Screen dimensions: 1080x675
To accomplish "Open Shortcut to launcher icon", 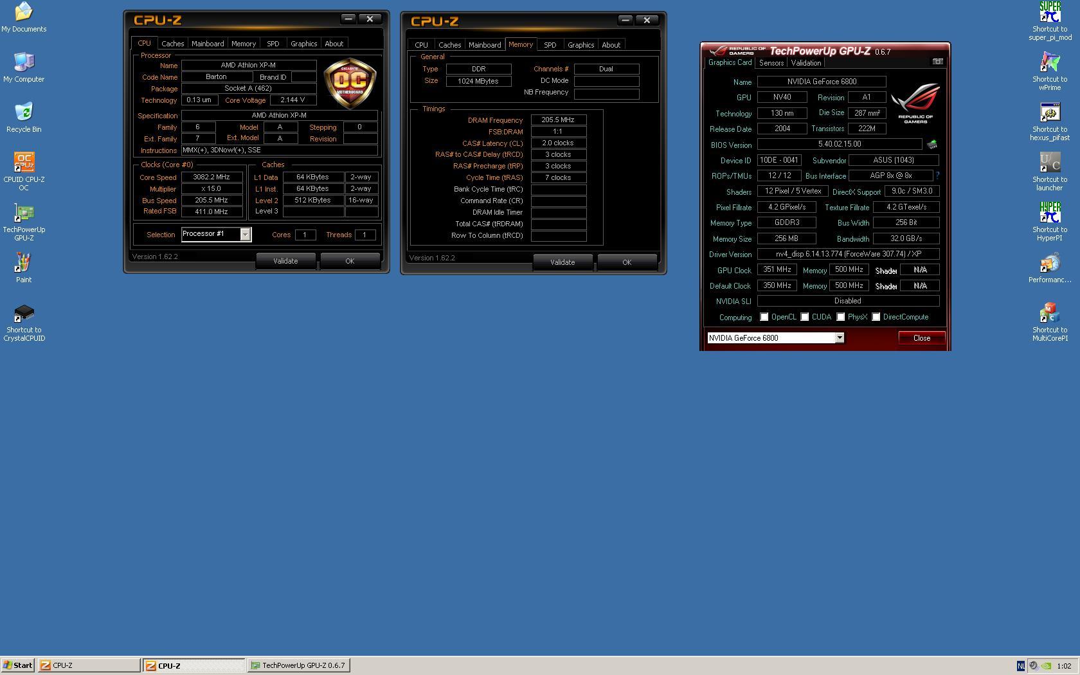I will click(x=1050, y=171).
